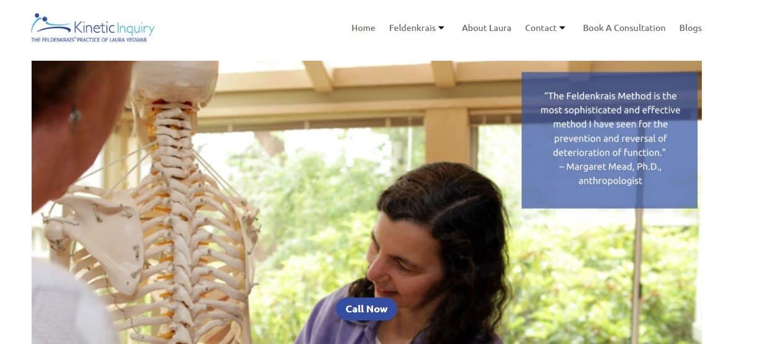Go to the Home page

[363, 28]
